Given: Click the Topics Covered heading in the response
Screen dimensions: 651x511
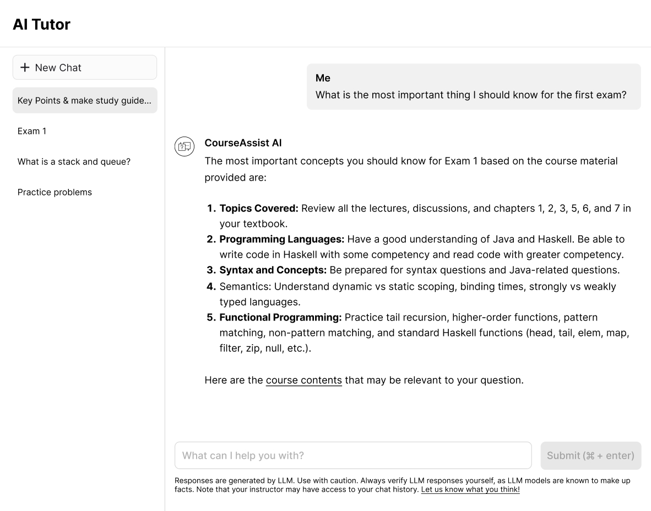Looking at the screenshot, I should (x=259, y=209).
